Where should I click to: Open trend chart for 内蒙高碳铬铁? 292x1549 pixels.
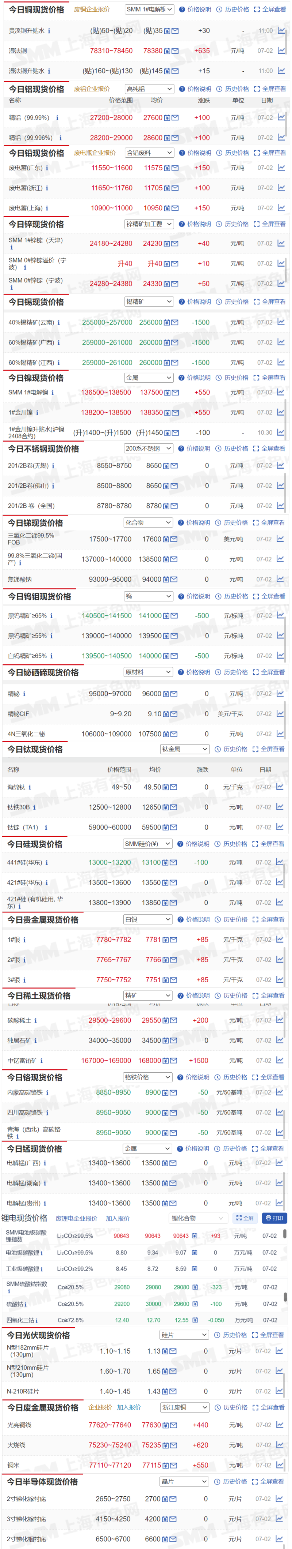click(x=280, y=1092)
